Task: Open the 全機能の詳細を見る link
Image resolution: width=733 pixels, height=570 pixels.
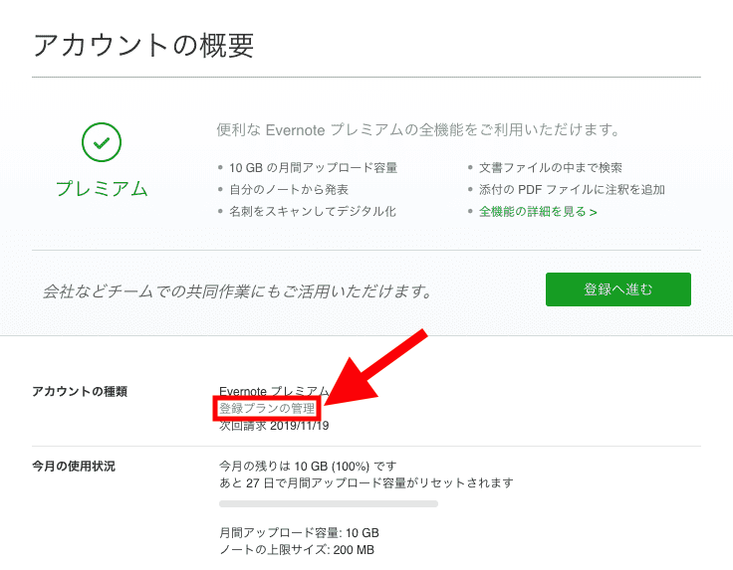Action: click(x=538, y=212)
